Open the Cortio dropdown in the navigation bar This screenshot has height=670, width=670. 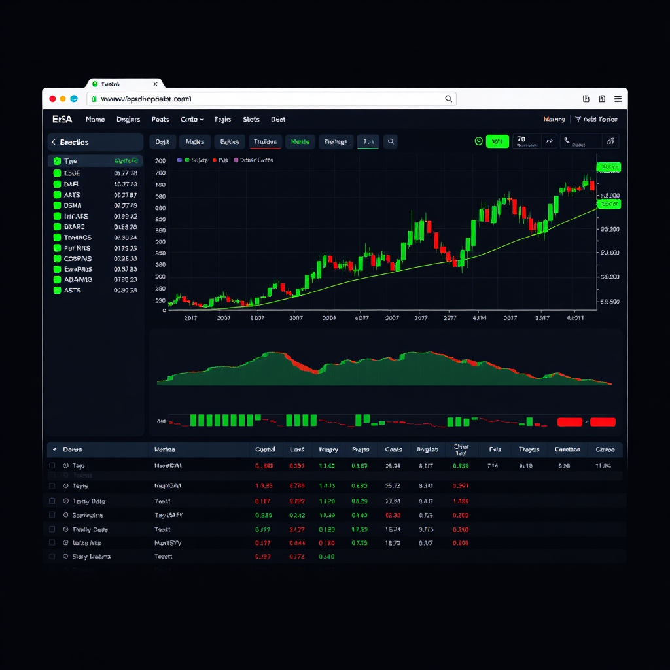click(192, 120)
